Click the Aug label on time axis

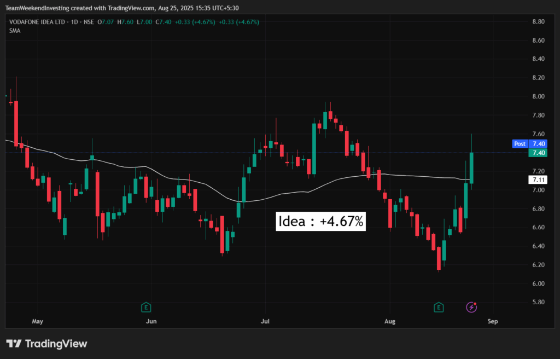(x=390, y=321)
